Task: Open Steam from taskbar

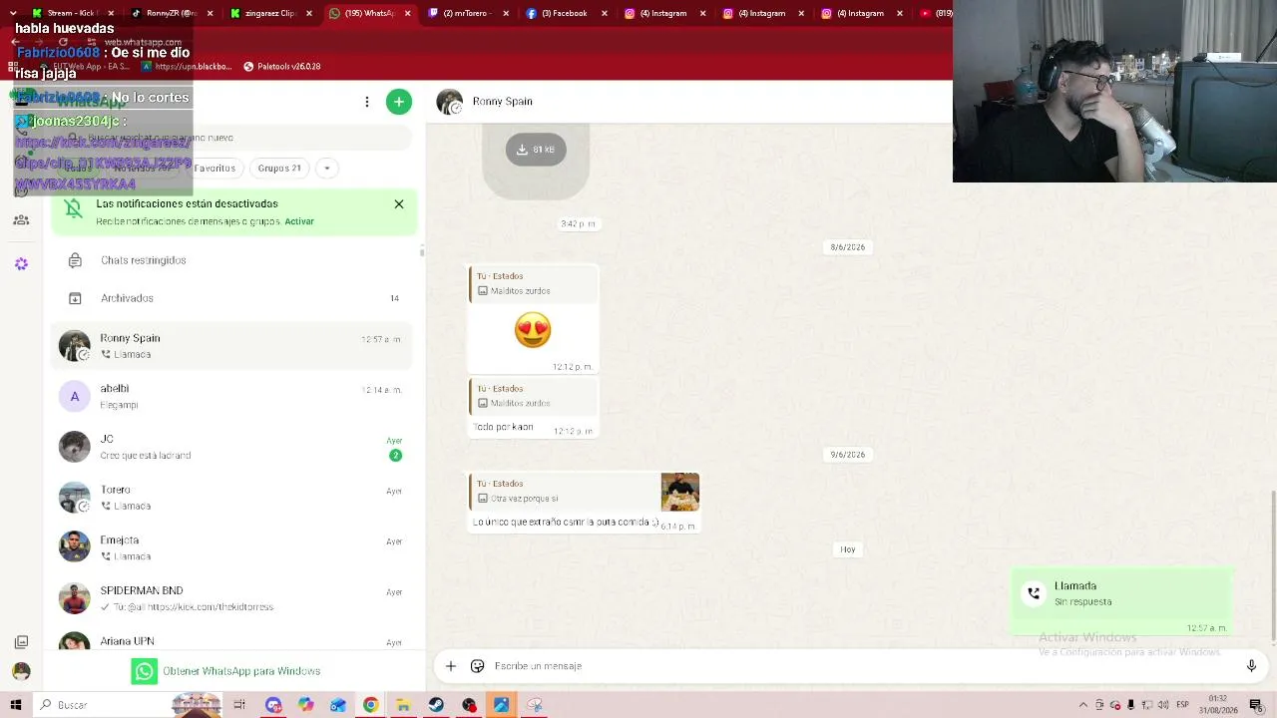Action: coord(436,705)
